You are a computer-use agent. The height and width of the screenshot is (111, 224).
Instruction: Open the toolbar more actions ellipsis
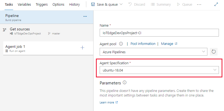199,5
